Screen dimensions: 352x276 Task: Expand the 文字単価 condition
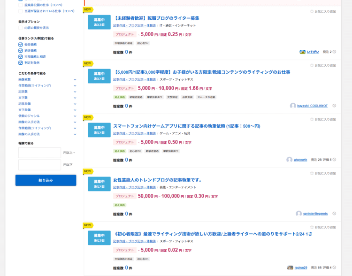click(x=47, y=110)
